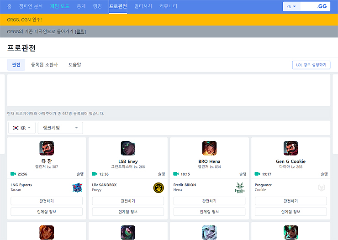Click 인게임 정보 on the Gen G Cookie card
The image size is (338, 240).
[x=291, y=212]
